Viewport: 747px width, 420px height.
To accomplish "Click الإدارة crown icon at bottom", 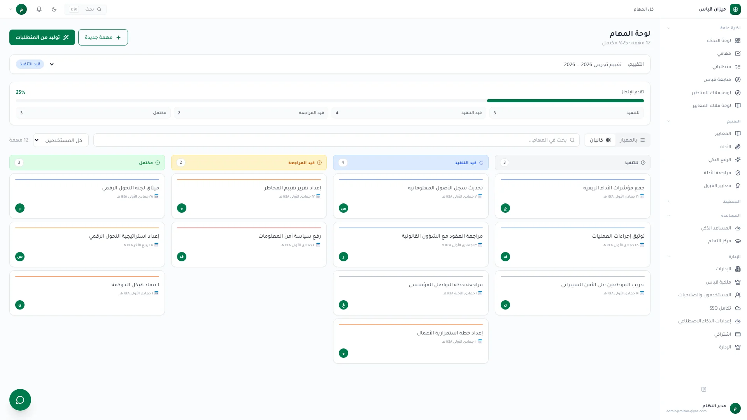I will 738,347.
